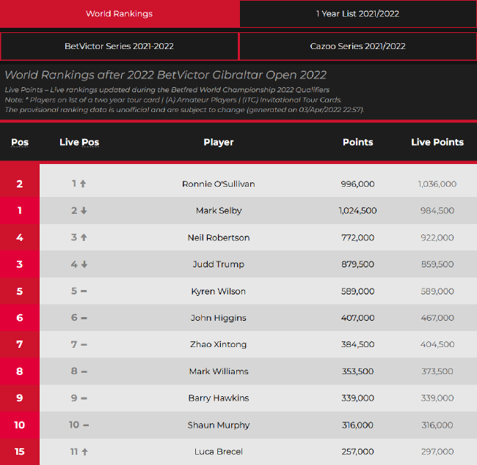Click the Player column header

click(x=219, y=142)
